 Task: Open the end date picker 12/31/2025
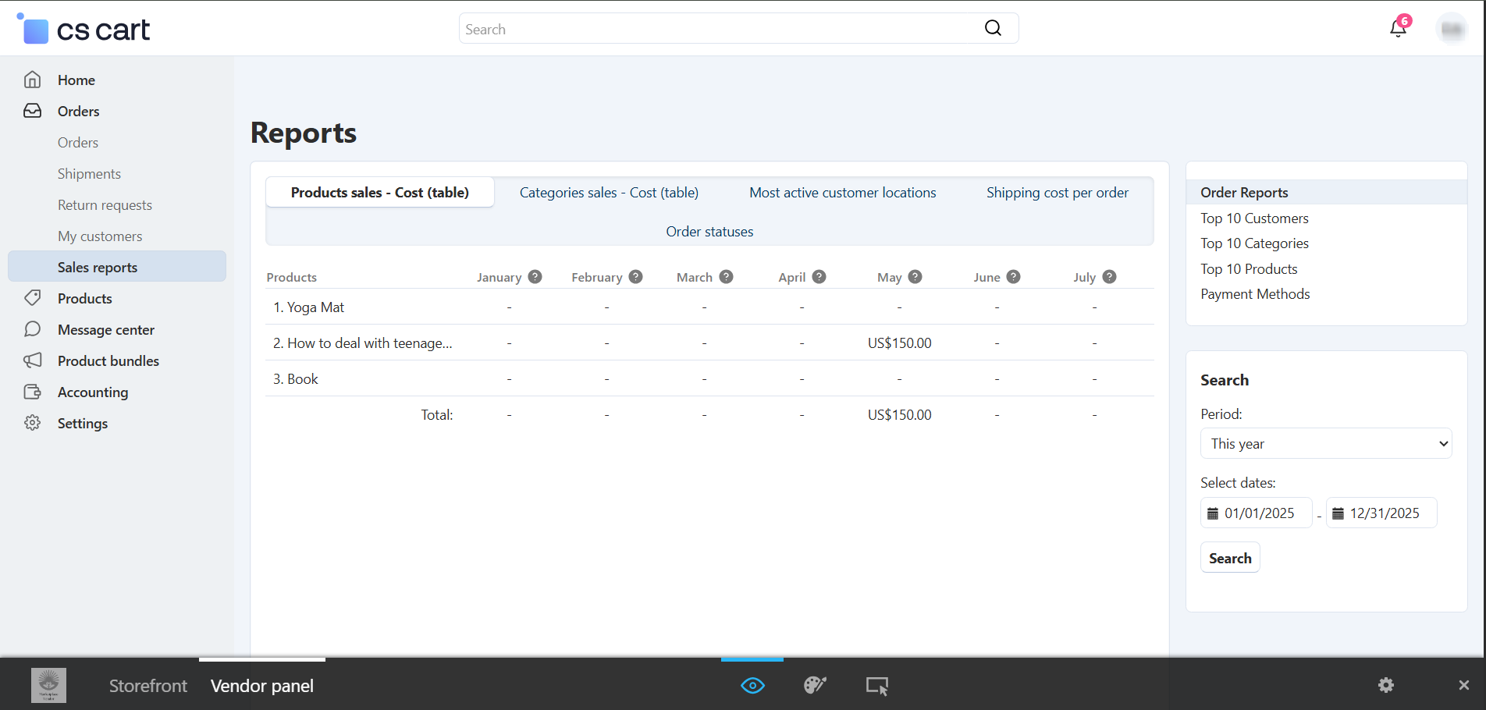pos(1382,513)
